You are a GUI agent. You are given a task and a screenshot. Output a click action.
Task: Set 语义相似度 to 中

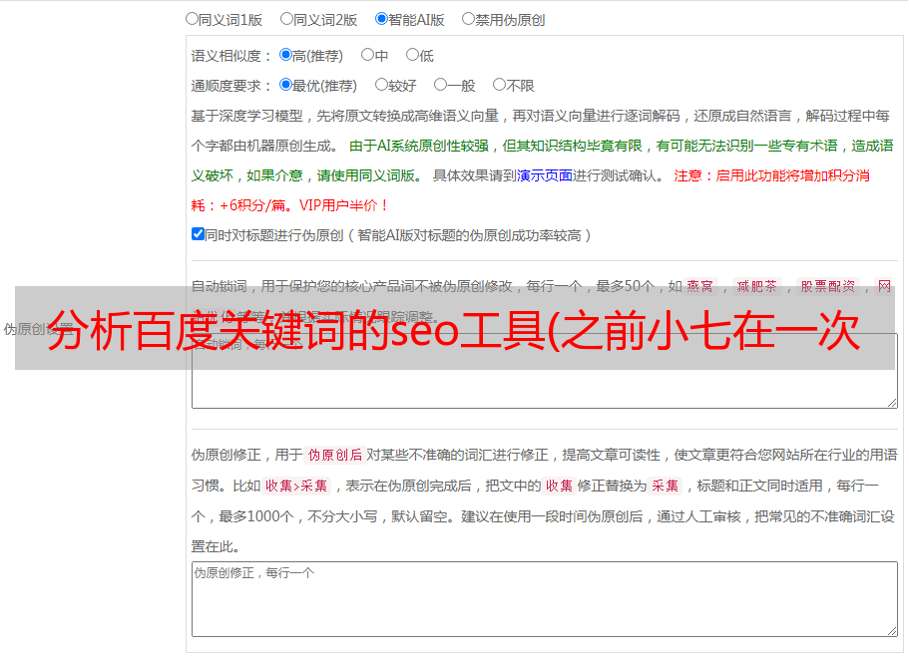click(x=367, y=55)
